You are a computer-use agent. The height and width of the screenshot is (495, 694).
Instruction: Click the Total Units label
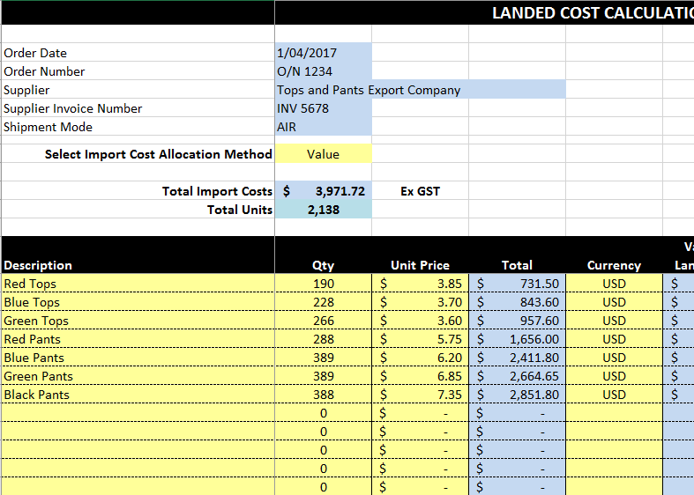click(x=240, y=210)
